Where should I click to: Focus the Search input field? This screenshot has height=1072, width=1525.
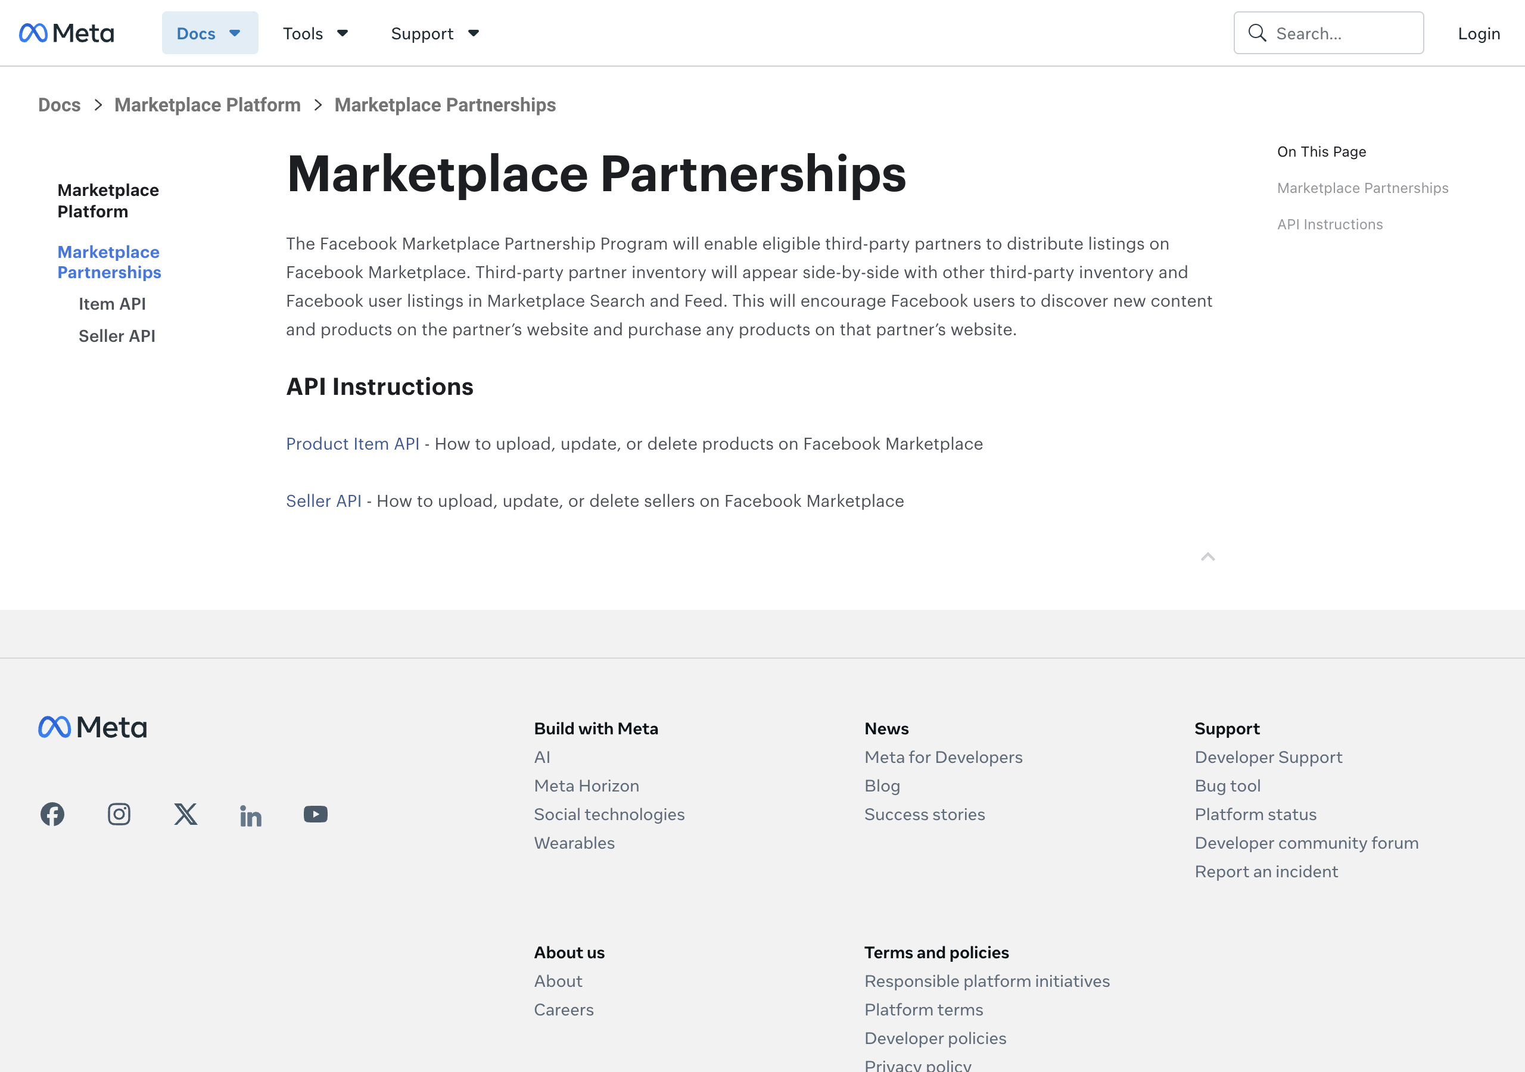[x=1329, y=33]
